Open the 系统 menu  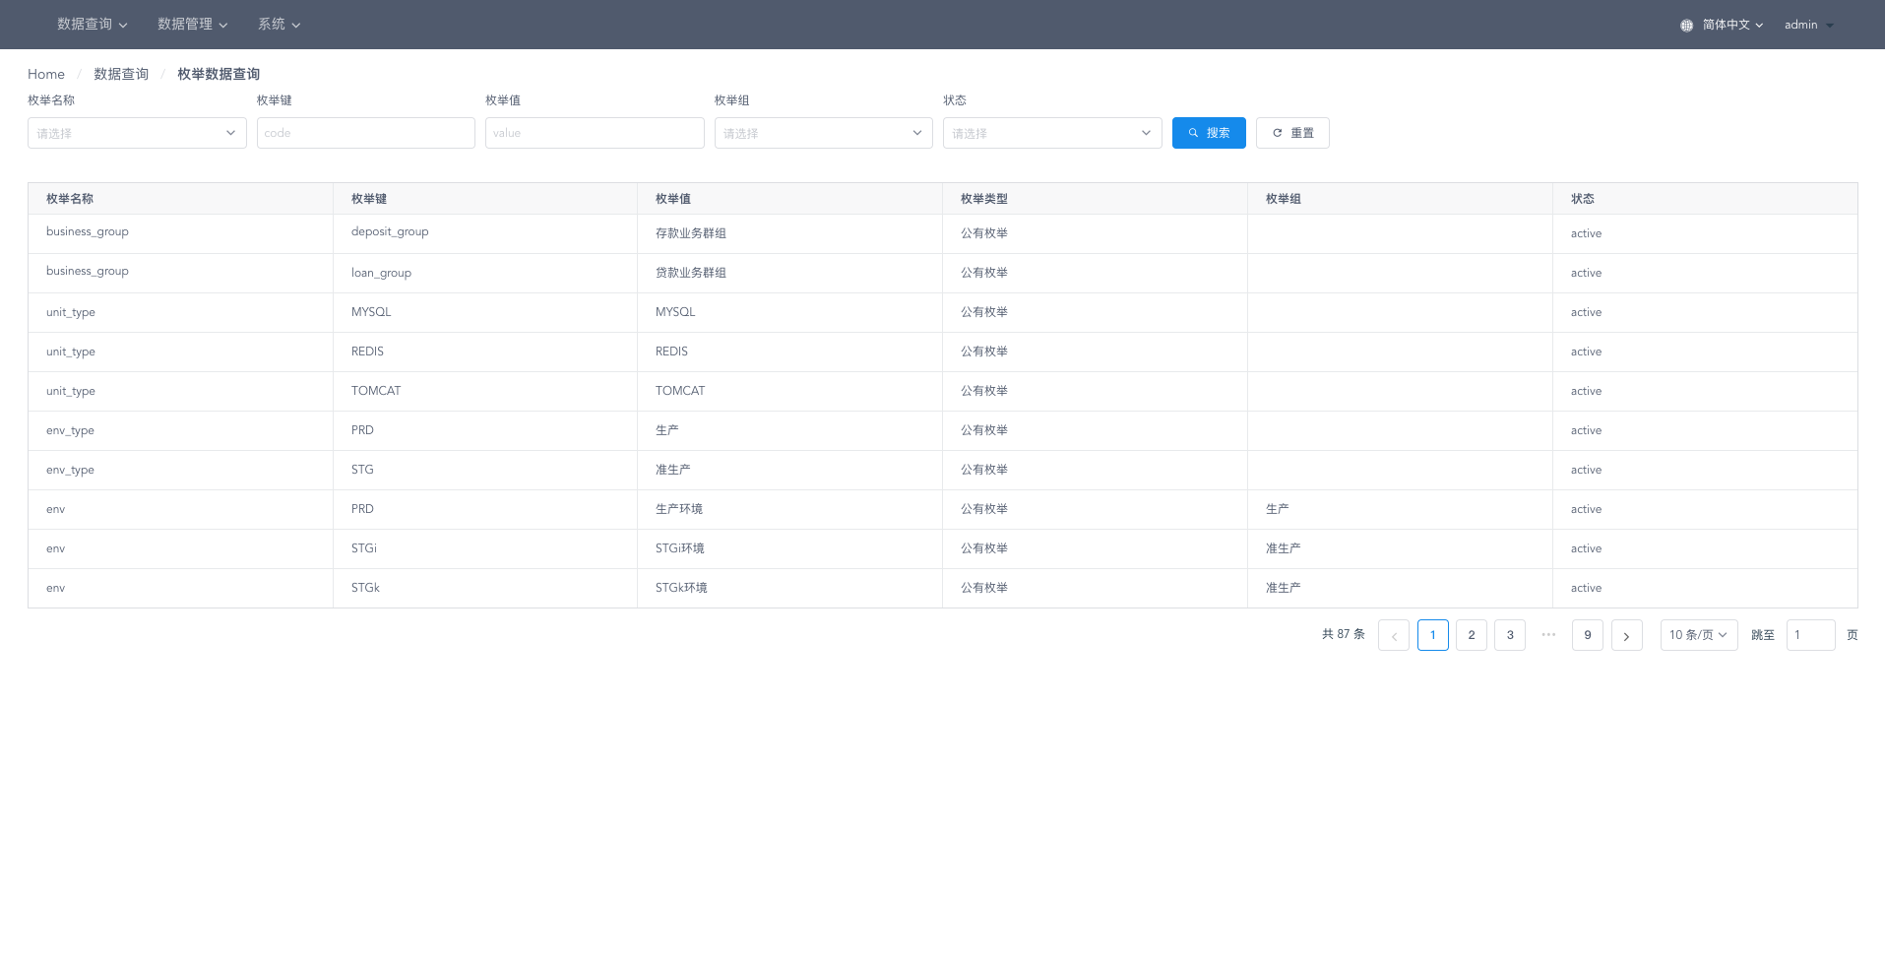pos(280,25)
